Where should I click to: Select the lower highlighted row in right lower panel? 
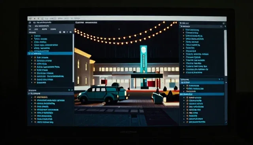tap(202, 94)
